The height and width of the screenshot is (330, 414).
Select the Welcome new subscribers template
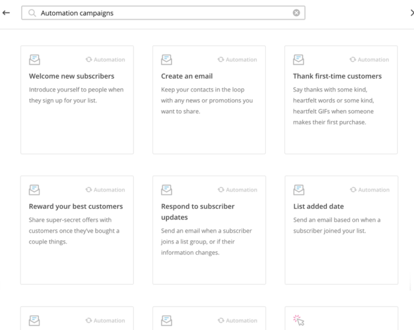point(77,99)
